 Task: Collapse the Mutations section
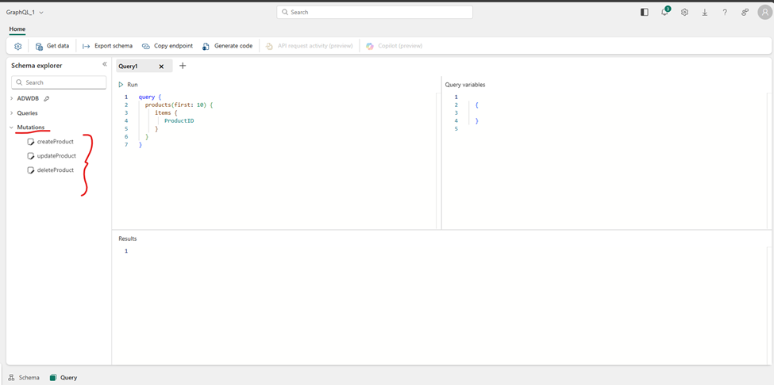point(12,128)
